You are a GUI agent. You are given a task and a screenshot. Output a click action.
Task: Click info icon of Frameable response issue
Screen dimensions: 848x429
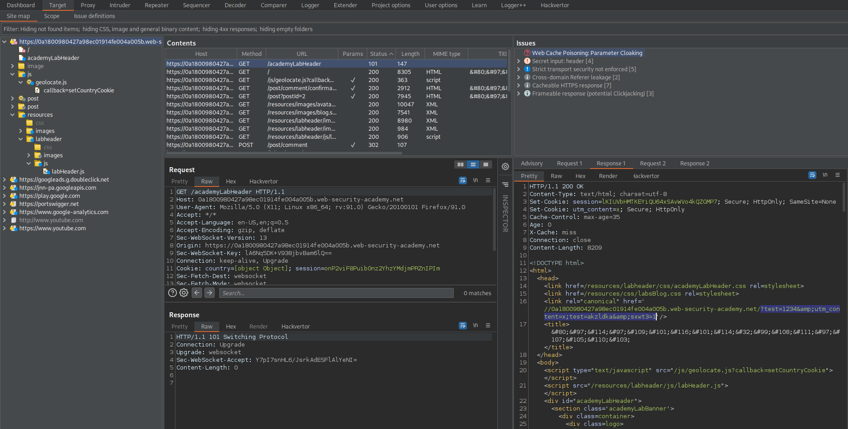527,94
